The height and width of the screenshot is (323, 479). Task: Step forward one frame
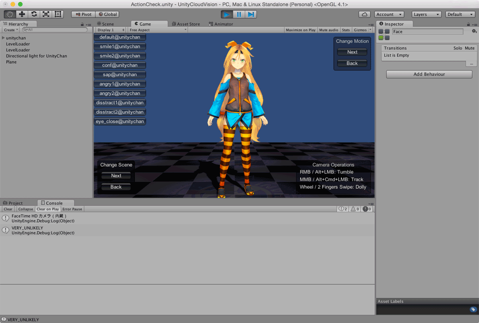pyautogui.click(x=251, y=14)
